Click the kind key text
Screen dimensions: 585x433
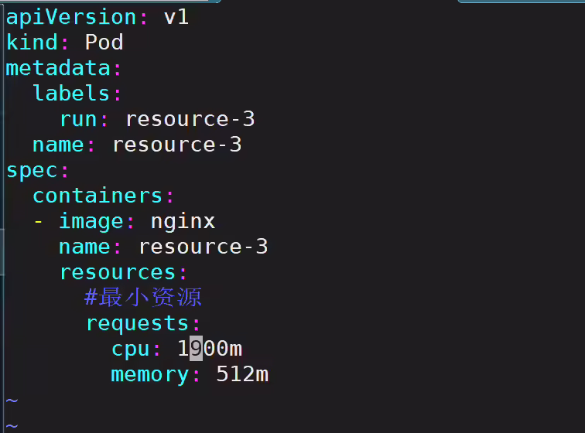click(x=32, y=42)
